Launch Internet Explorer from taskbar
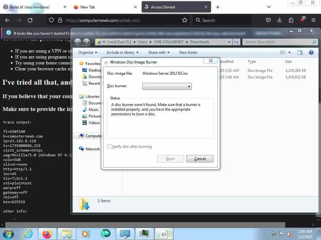Screen dimensions: 321x240 [x=28, y=234]
